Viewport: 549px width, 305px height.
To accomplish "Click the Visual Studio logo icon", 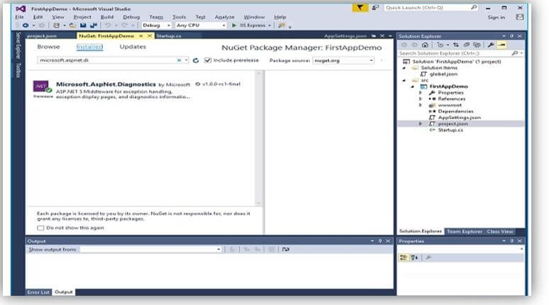I will coord(21,9).
